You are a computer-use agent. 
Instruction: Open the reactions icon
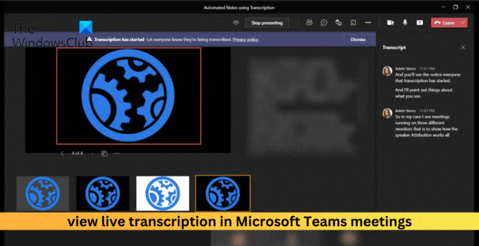pos(338,23)
